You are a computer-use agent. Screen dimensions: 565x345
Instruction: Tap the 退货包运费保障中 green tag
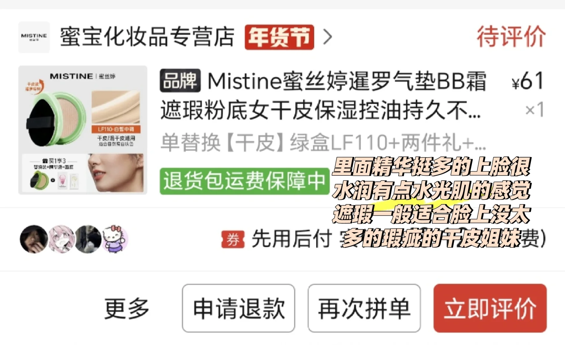(x=245, y=181)
